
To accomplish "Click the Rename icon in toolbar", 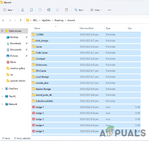I will coord(49,10).
